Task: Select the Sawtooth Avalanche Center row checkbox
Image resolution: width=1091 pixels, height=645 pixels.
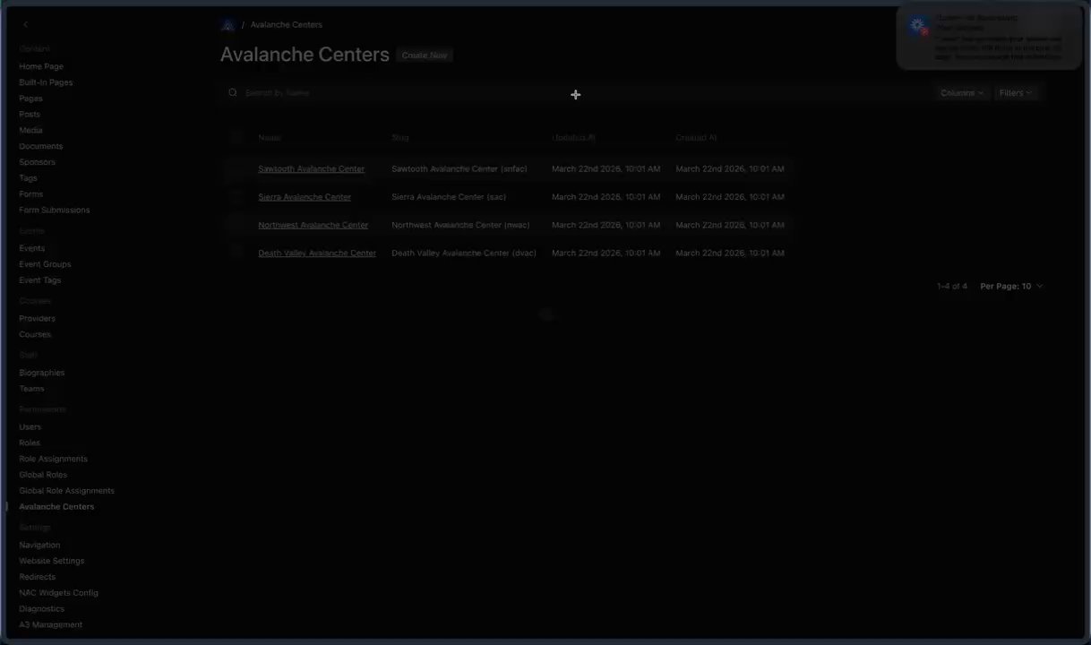Action: (x=236, y=168)
